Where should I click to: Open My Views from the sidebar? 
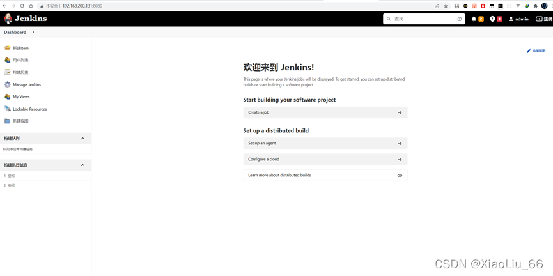[x=21, y=96]
